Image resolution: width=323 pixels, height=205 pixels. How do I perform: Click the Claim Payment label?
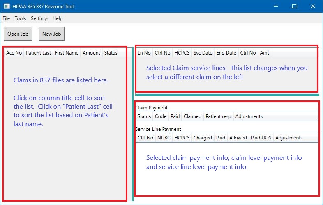(x=151, y=108)
